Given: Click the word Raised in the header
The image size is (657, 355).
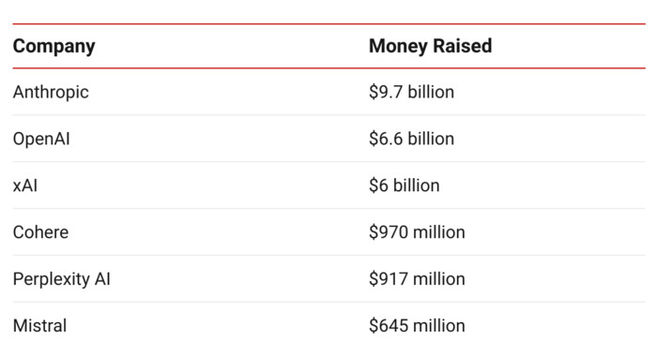Looking at the screenshot, I should (x=463, y=46).
